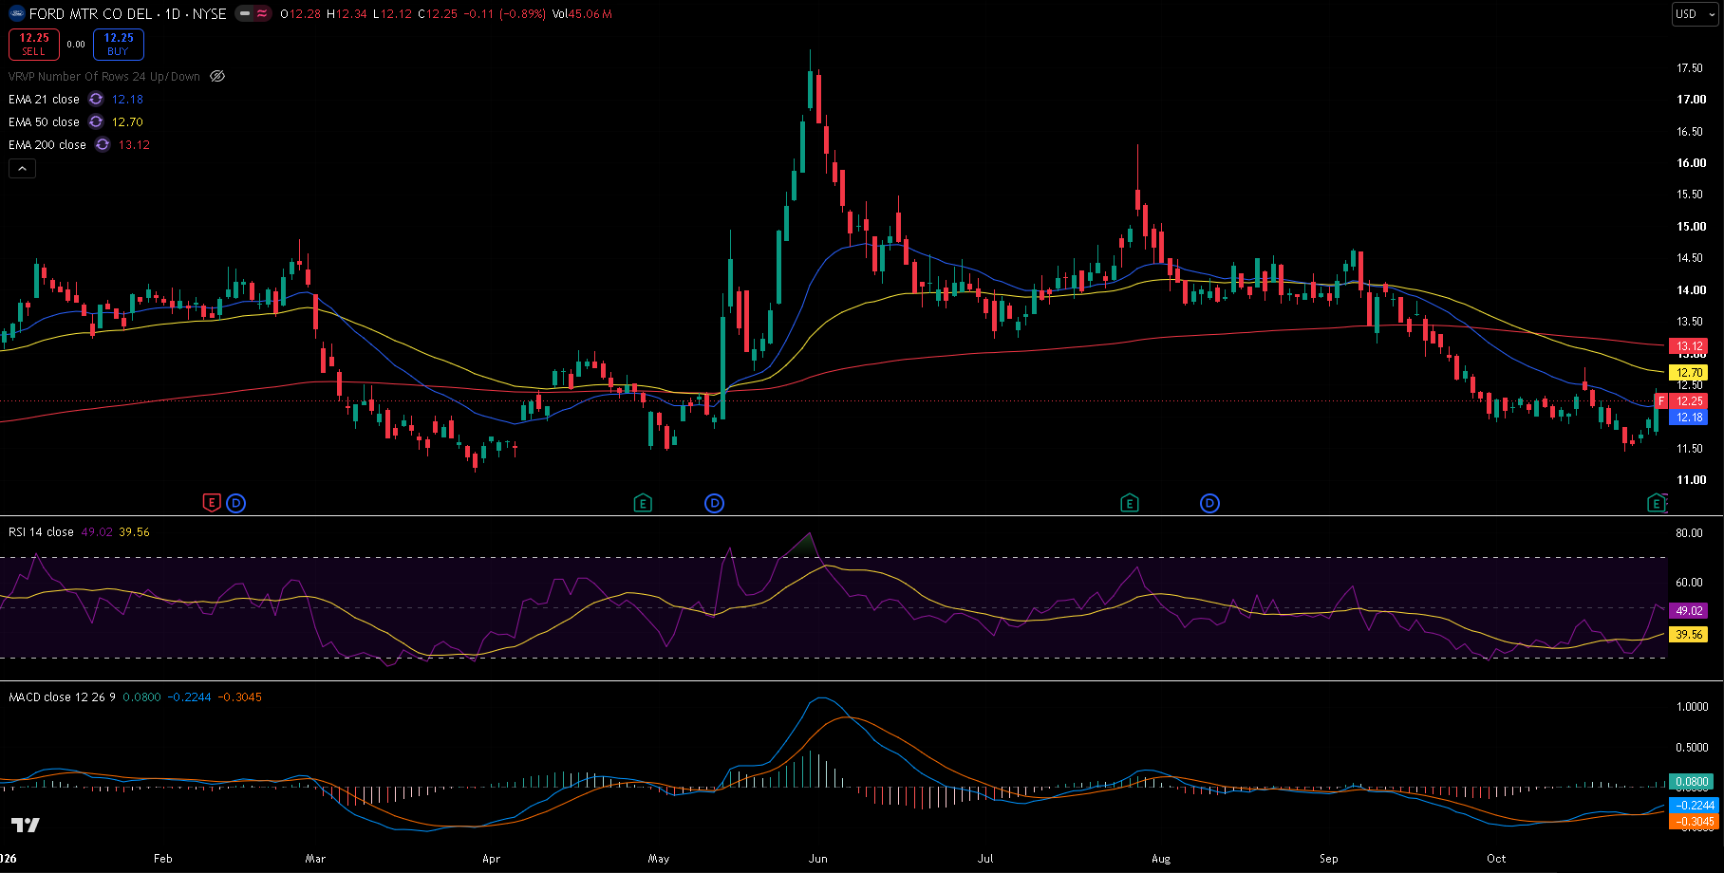The height and width of the screenshot is (873, 1724).
Task: Click the yellow 12.70 label on the price axis
Action: 1688,373
